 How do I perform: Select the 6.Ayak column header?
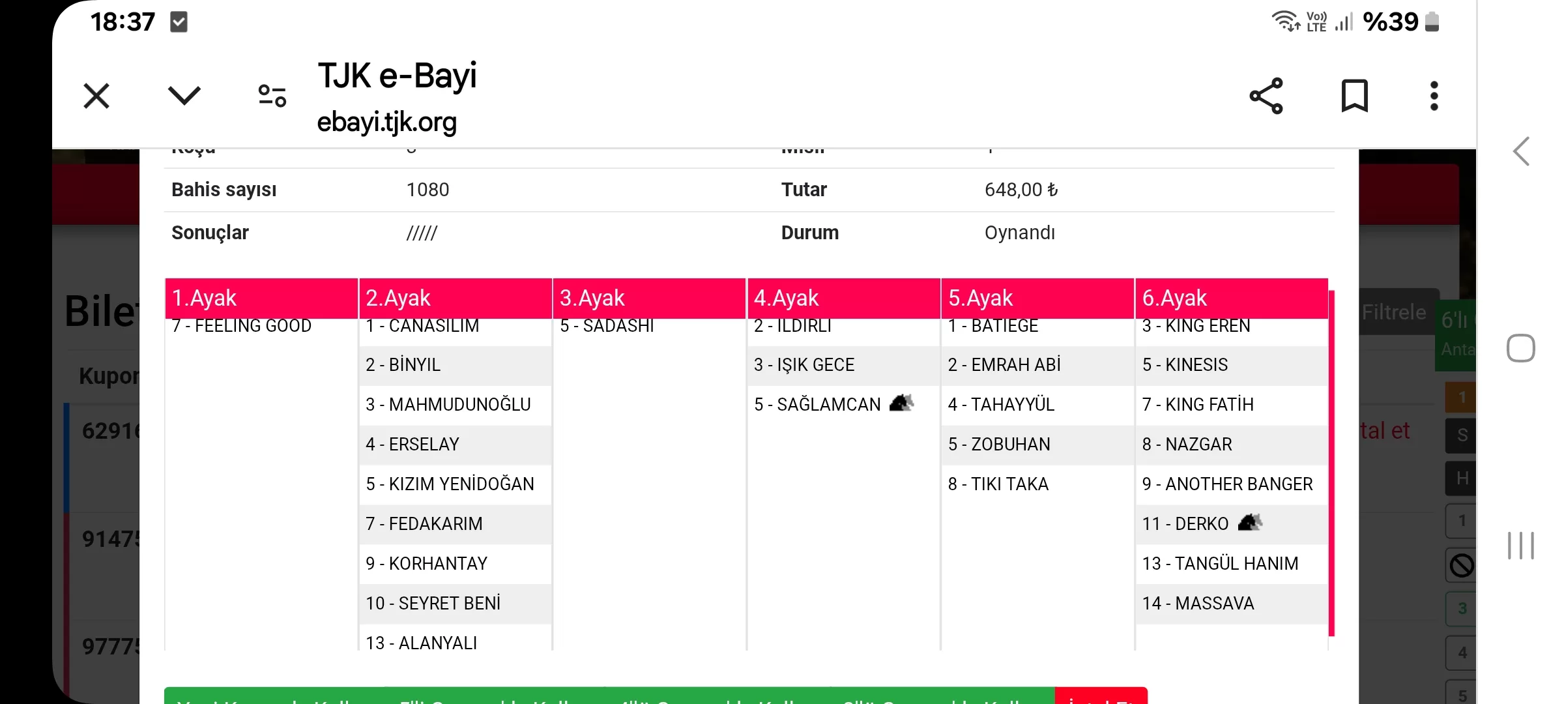click(x=1231, y=298)
